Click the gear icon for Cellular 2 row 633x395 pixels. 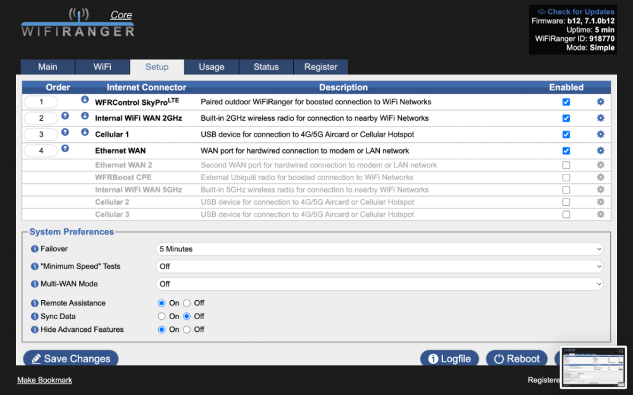[600, 202]
